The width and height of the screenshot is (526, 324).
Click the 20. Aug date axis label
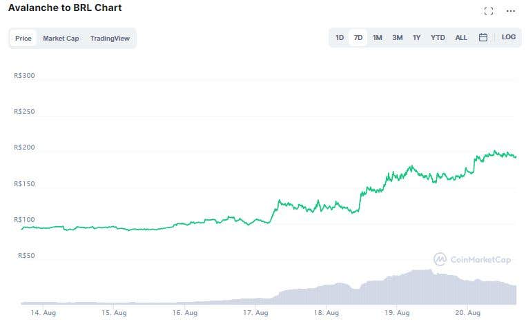(x=467, y=312)
